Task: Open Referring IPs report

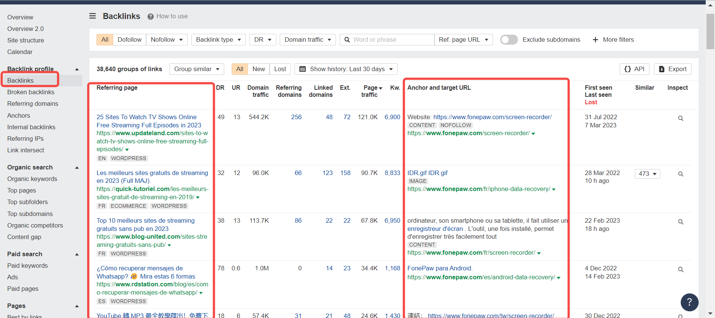Action: 25,139
